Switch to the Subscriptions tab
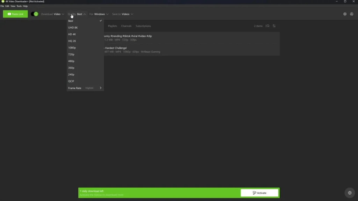 pos(143,26)
